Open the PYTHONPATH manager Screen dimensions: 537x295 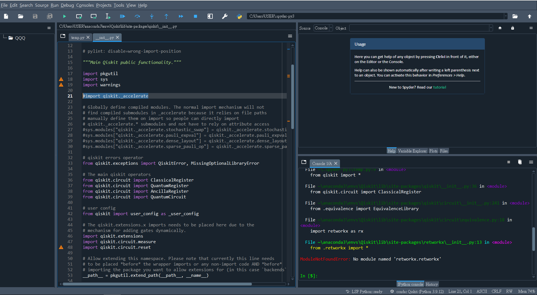click(239, 16)
